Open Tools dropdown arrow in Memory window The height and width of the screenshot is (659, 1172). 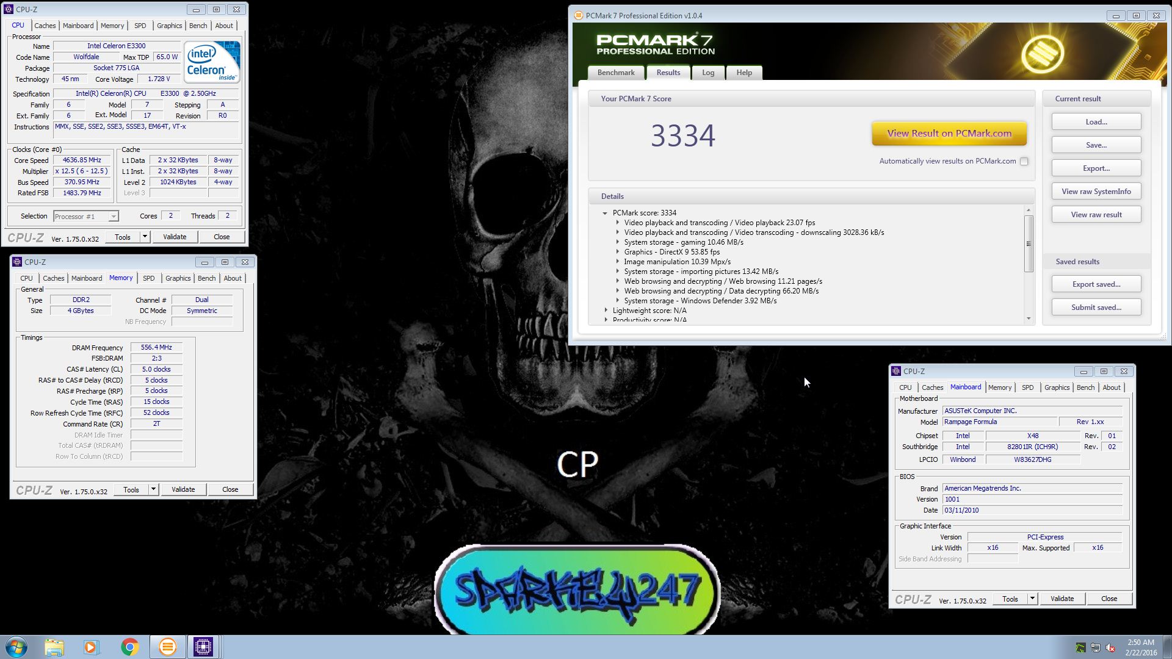click(153, 489)
